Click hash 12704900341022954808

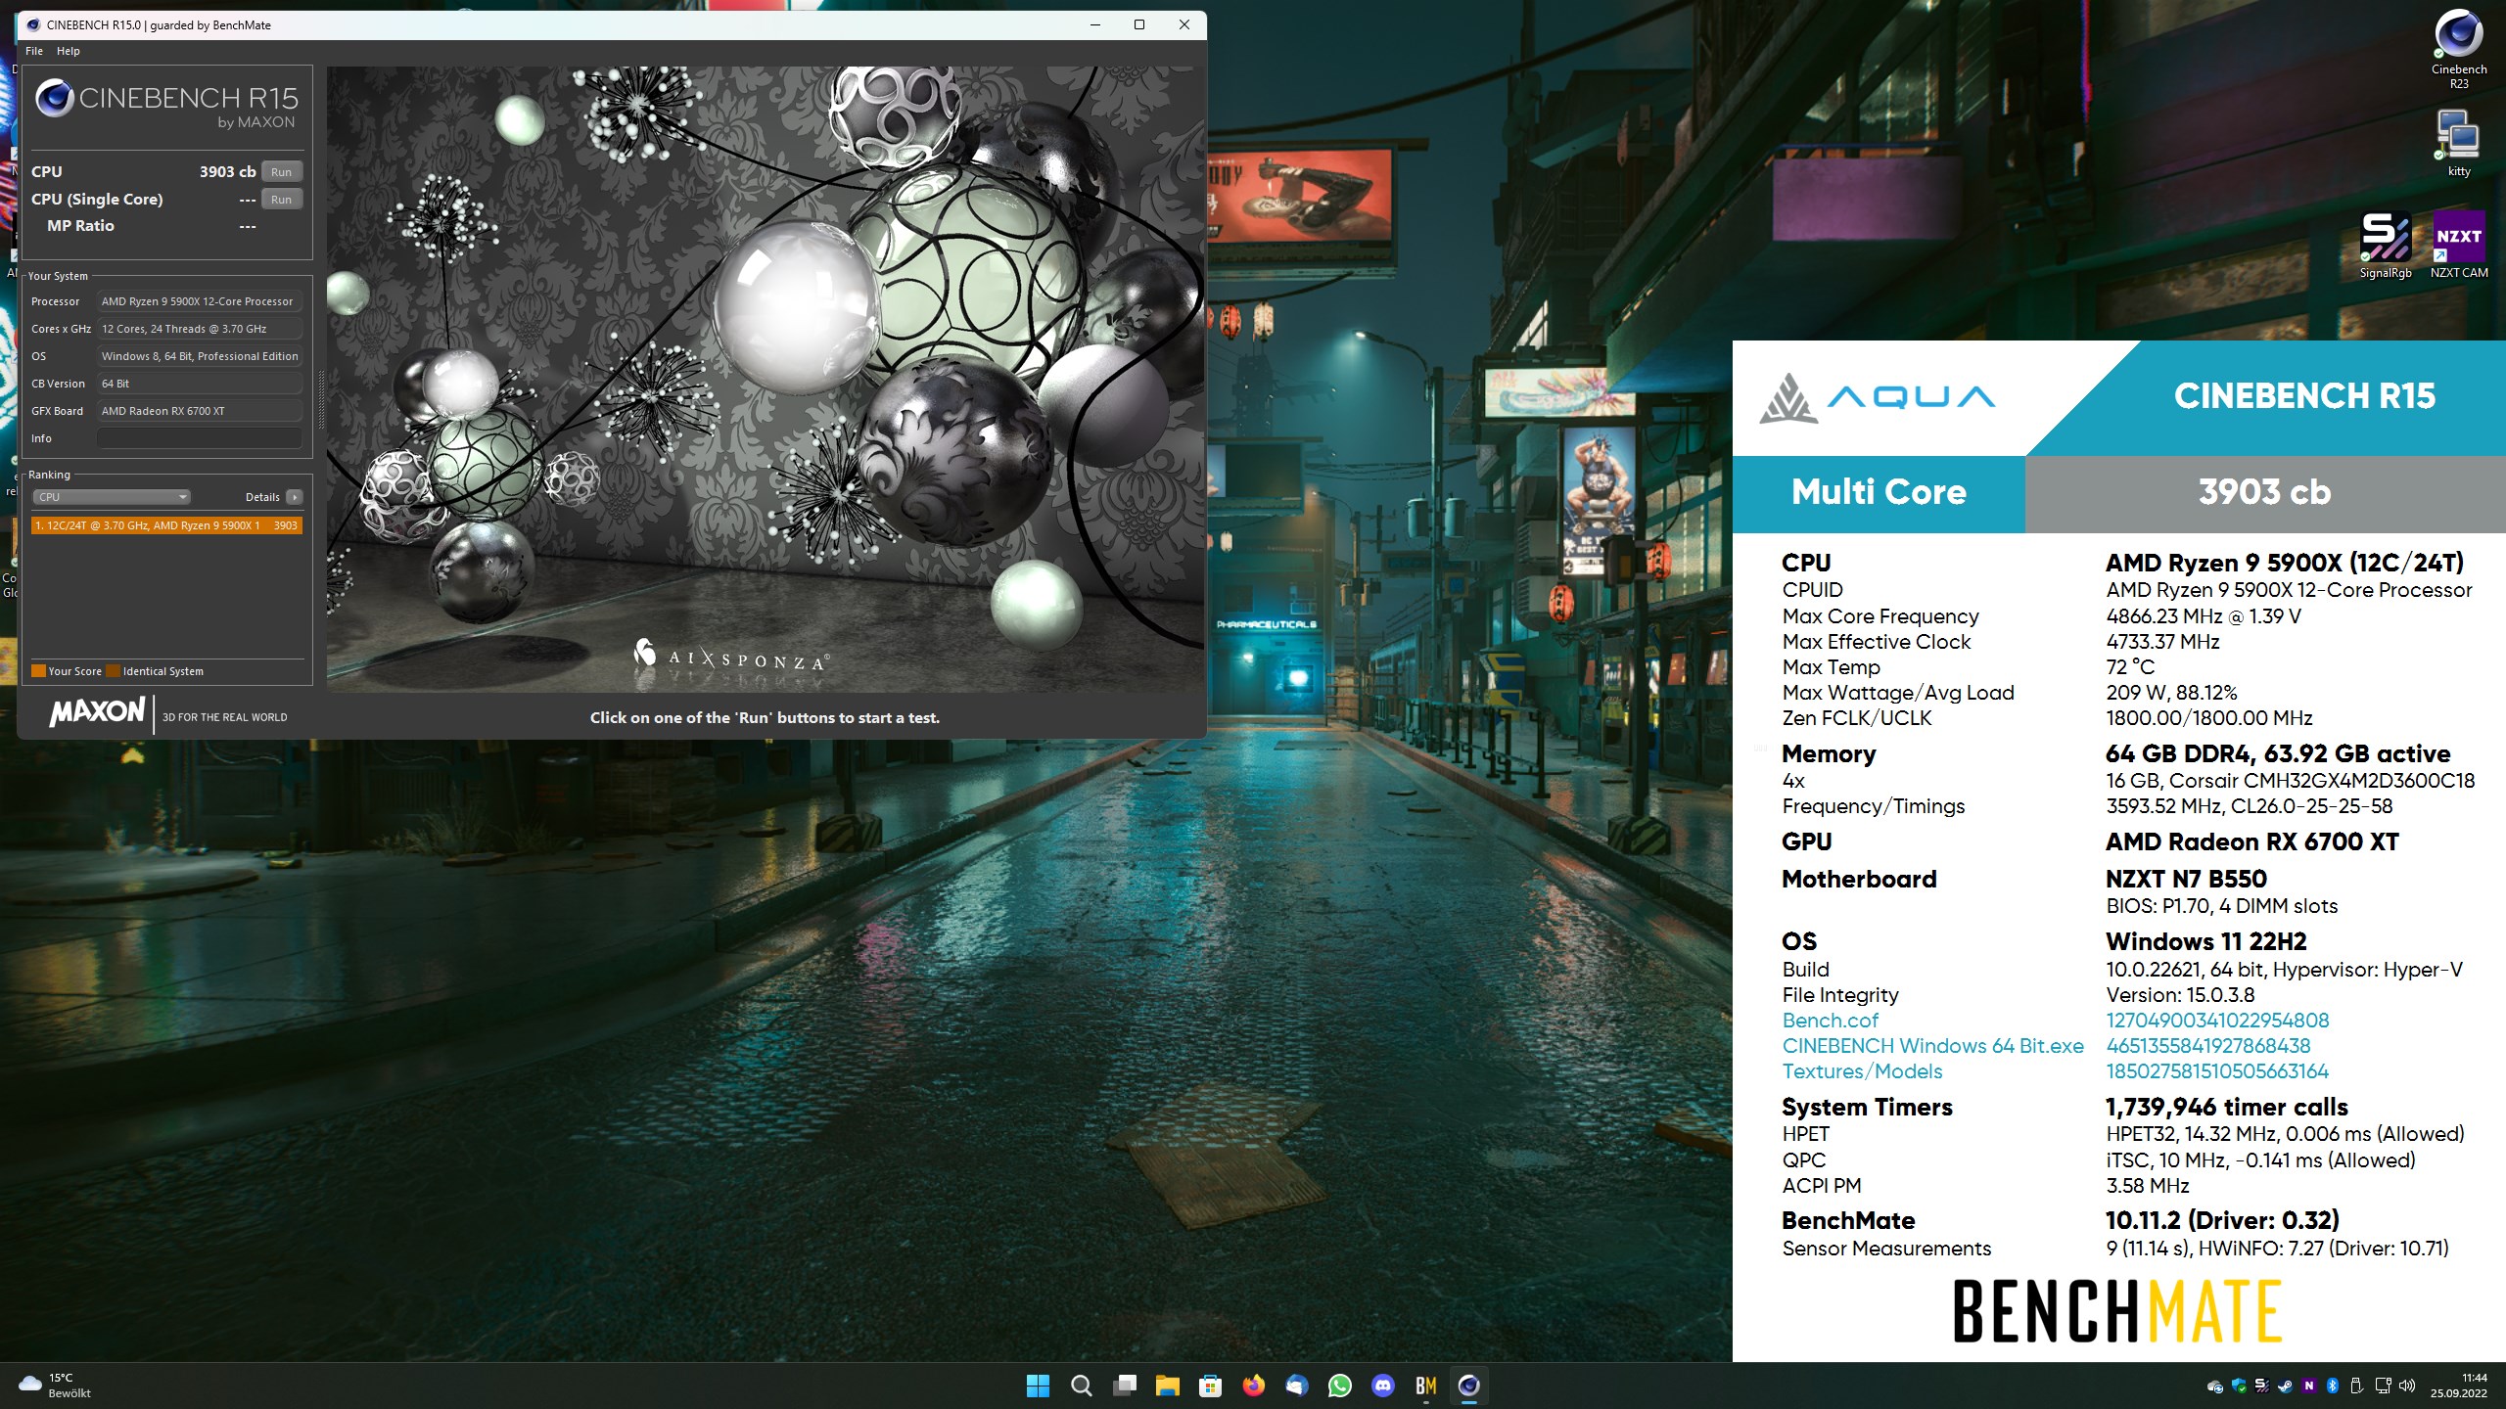(2217, 1021)
